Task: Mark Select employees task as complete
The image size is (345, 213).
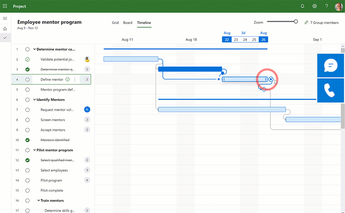Action: pos(27,170)
